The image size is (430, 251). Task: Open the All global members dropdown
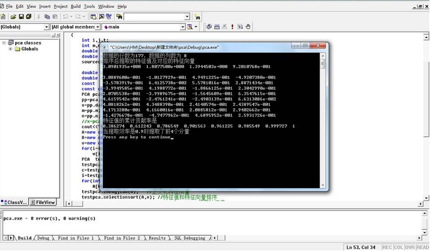tap(97, 27)
